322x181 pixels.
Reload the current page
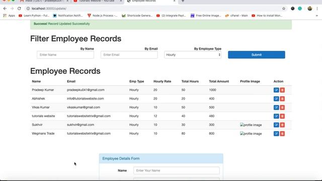click(19, 9)
